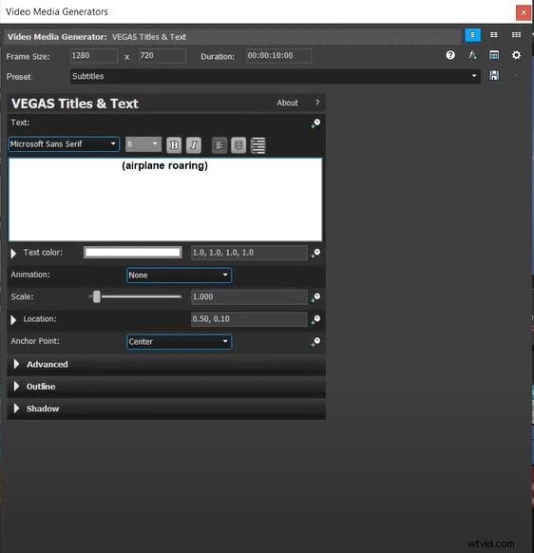Image resolution: width=534 pixels, height=553 pixels.
Task: Toggle Italic text formatting
Action: coord(194,145)
